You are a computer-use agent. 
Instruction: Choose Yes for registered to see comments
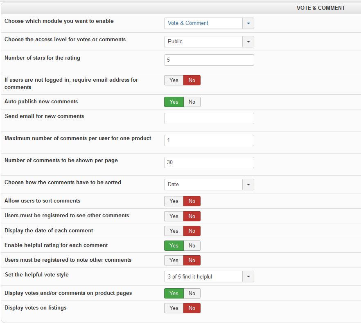(x=174, y=216)
